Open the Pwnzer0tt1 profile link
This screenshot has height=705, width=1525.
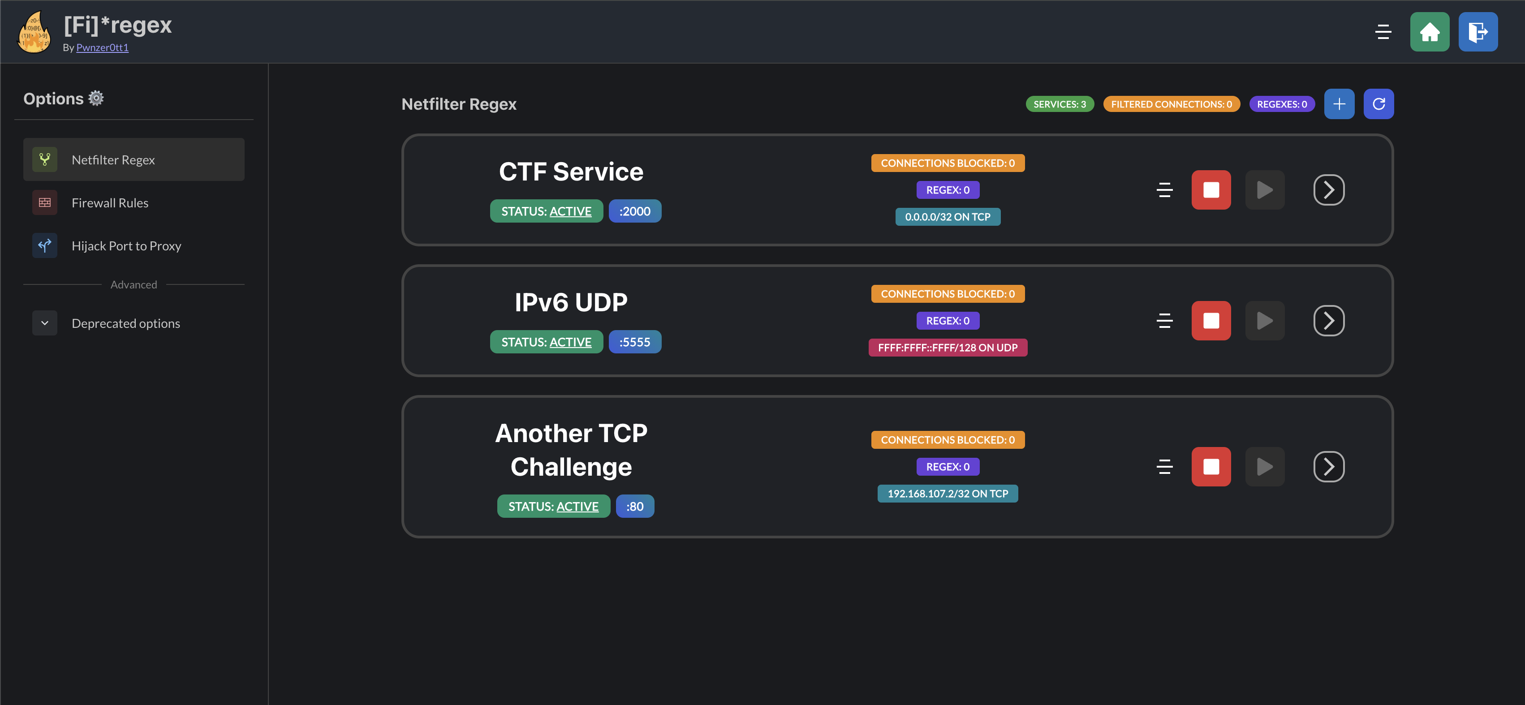[102, 47]
